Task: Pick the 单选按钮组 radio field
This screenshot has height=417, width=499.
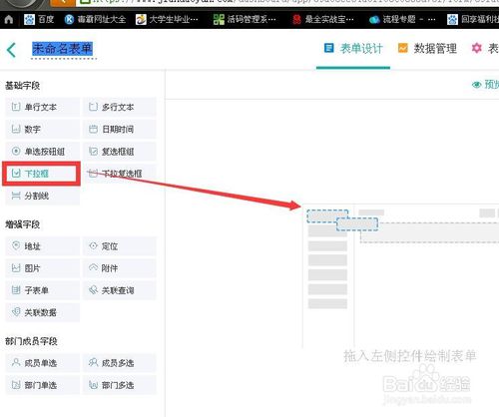Action: point(43,152)
